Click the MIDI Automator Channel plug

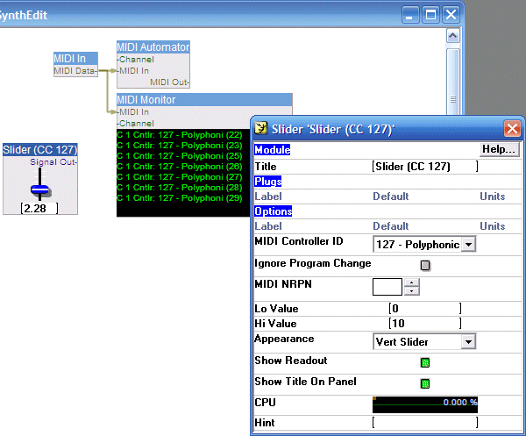136,60
